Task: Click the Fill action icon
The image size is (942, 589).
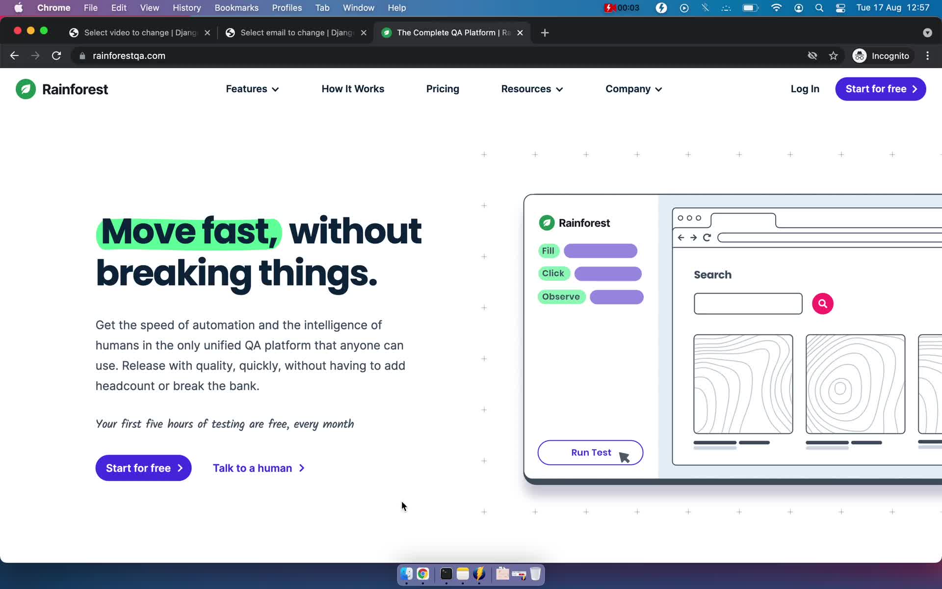Action: click(x=548, y=250)
